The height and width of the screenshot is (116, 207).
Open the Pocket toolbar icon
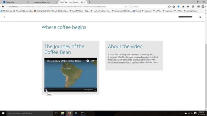tap(193, 6)
